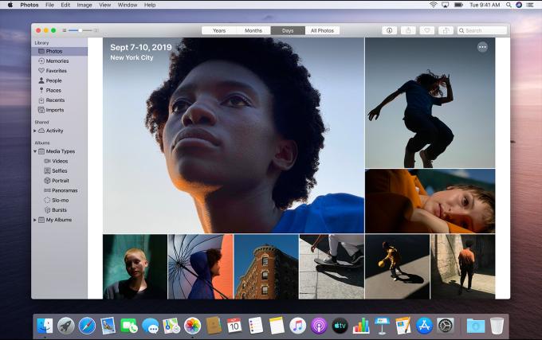Adjust the thumbnail zoom slider
This screenshot has height=340, width=542.
(81, 30)
